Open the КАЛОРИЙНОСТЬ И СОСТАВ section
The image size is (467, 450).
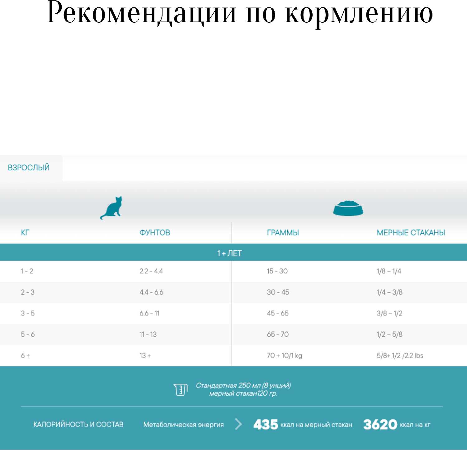tap(78, 424)
